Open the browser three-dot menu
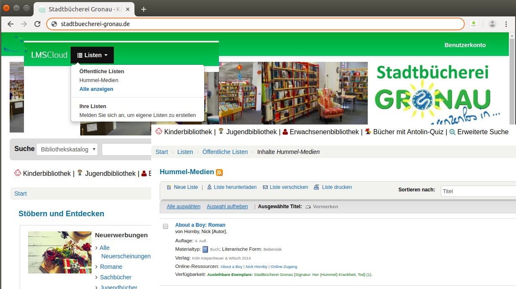 [506, 24]
